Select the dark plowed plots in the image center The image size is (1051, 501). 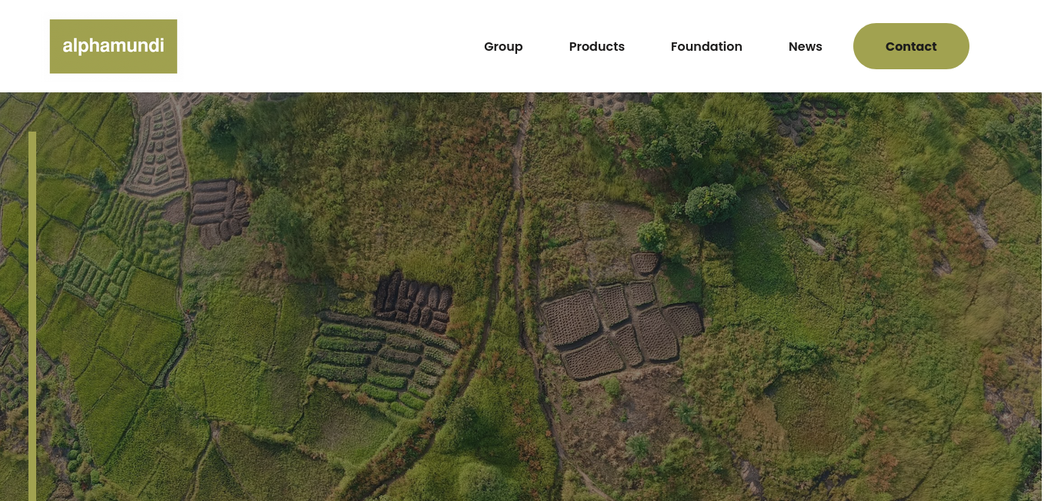point(413,301)
